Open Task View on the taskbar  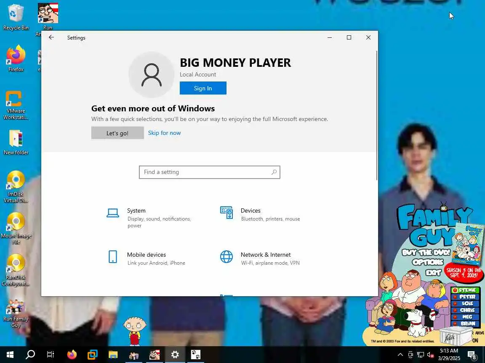pos(51,355)
